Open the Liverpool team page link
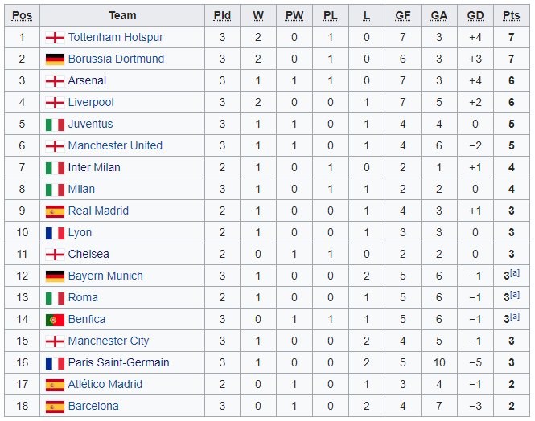Viewport: 535px width, 421px height. click(x=91, y=102)
